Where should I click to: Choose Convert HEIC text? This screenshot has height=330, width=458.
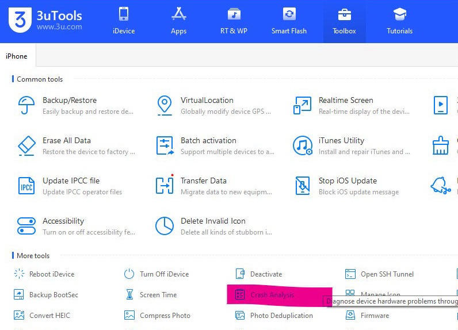(49, 316)
